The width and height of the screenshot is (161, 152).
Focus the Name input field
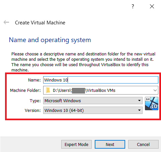tap(101, 80)
